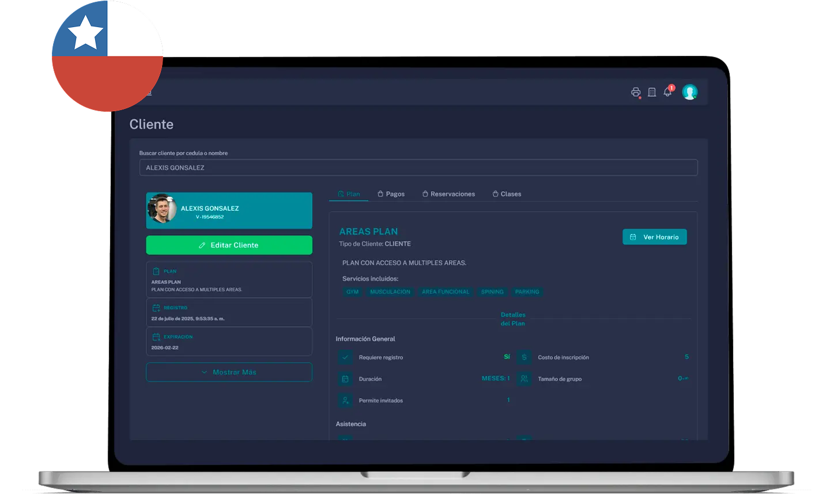
Task: Click the client search input field
Action: pos(418,167)
